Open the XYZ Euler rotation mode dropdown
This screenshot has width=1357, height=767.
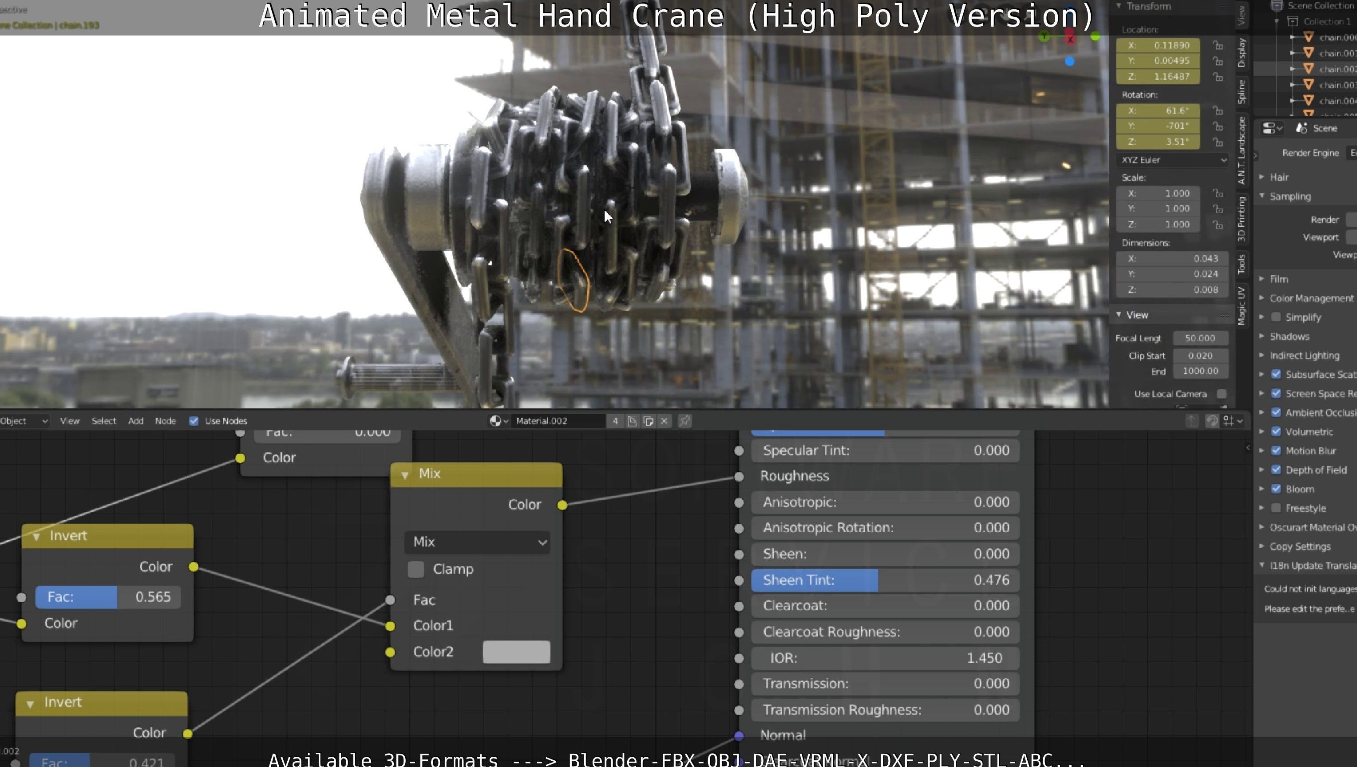pos(1172,160)
